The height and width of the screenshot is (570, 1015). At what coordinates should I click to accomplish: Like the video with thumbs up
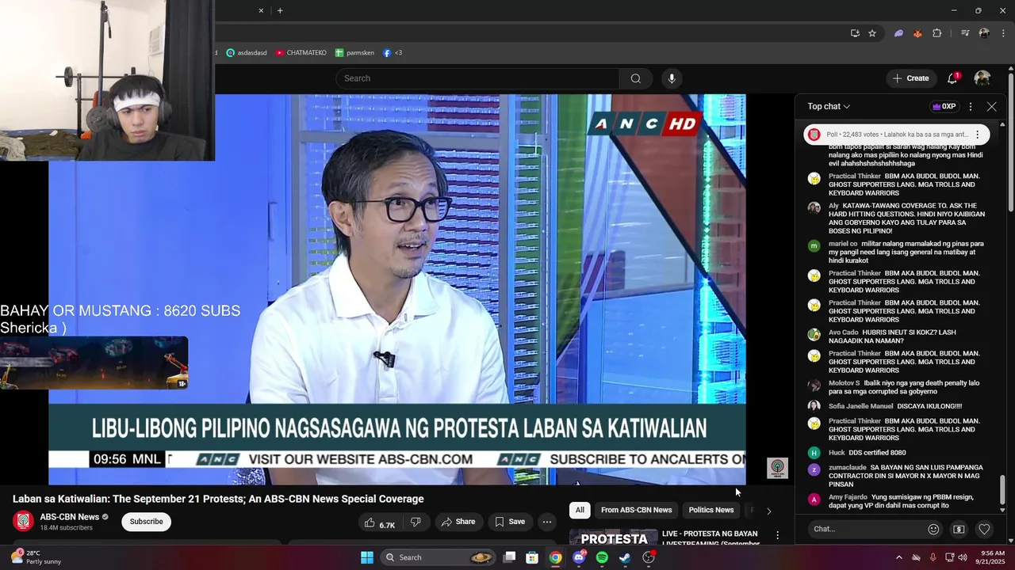click(x=380, y=522)
